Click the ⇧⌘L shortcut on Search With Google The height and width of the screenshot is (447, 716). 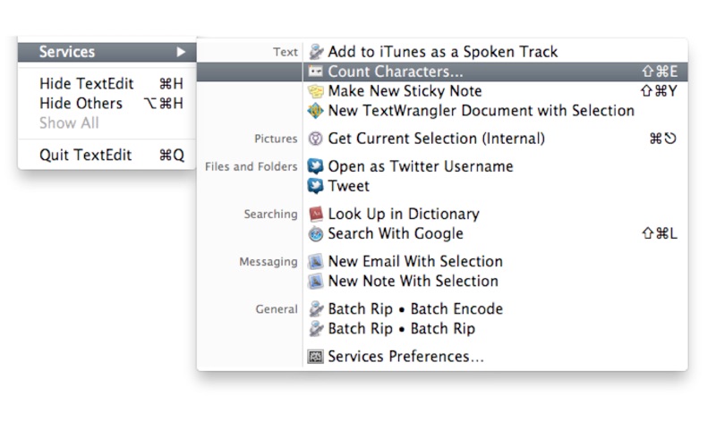tap(660, 233)
